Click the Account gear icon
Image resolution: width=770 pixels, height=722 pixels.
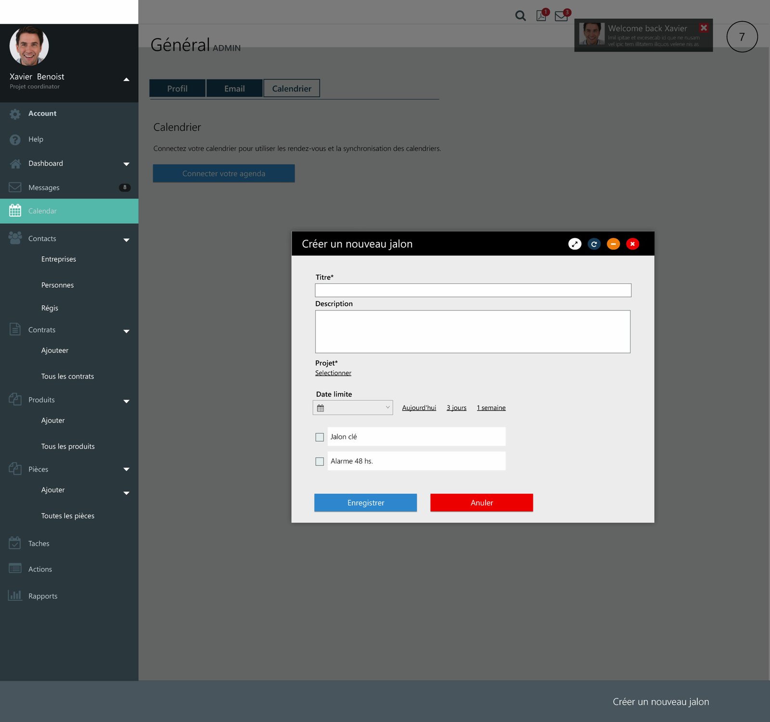(14, 114)
